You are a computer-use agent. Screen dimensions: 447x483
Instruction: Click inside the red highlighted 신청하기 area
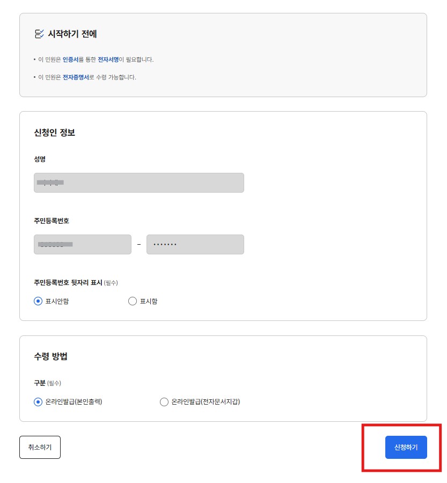pos(406,447)
